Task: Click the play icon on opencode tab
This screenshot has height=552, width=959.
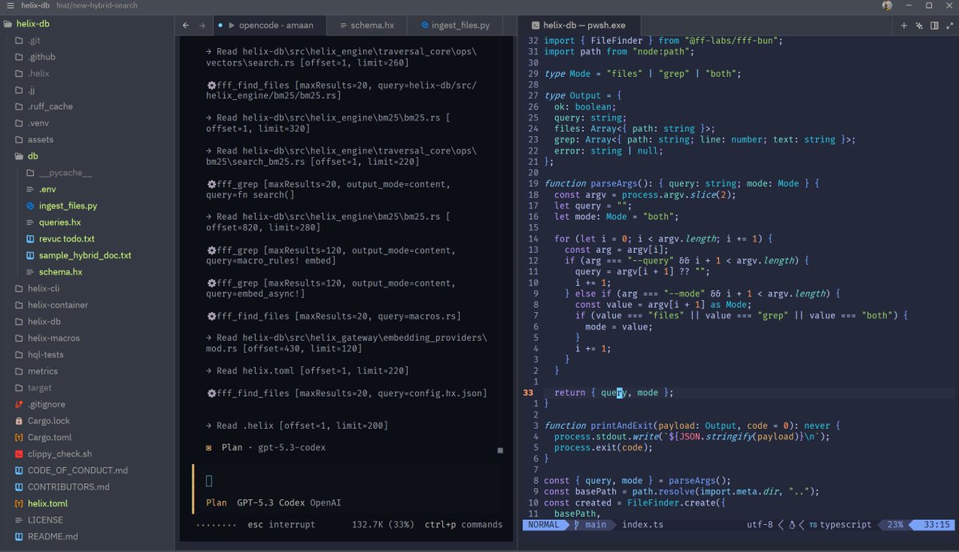Action: [231, 25]
